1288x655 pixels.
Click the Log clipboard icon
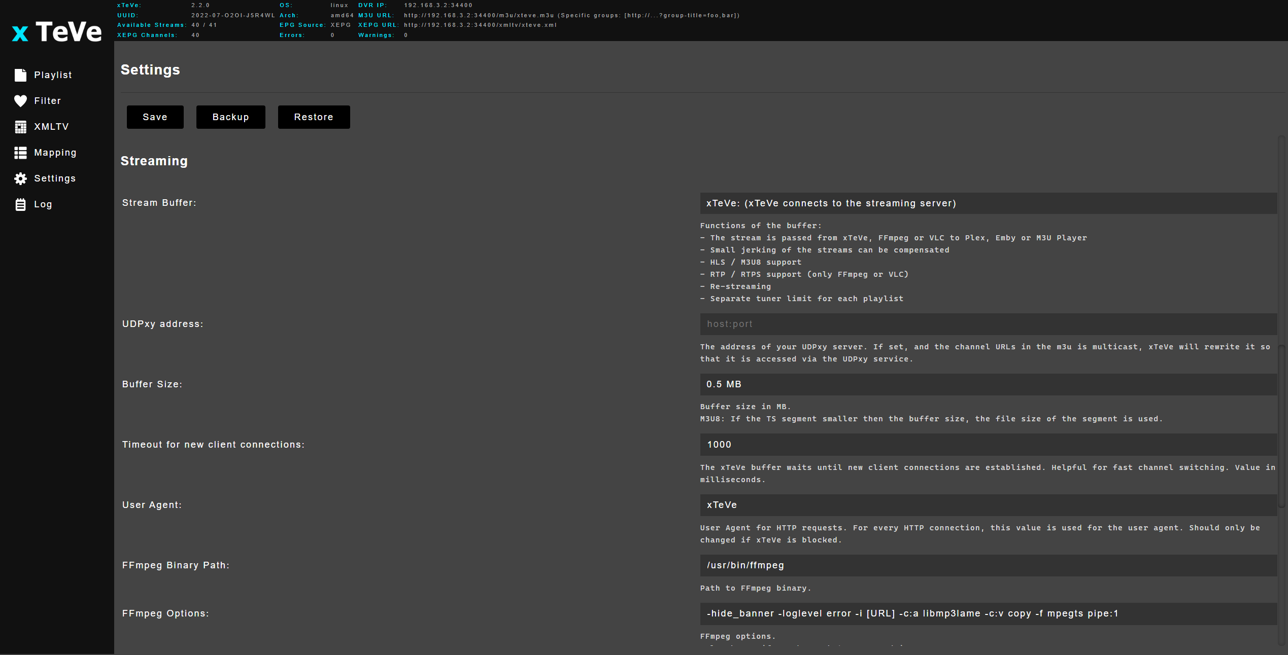tap(20, 204)
